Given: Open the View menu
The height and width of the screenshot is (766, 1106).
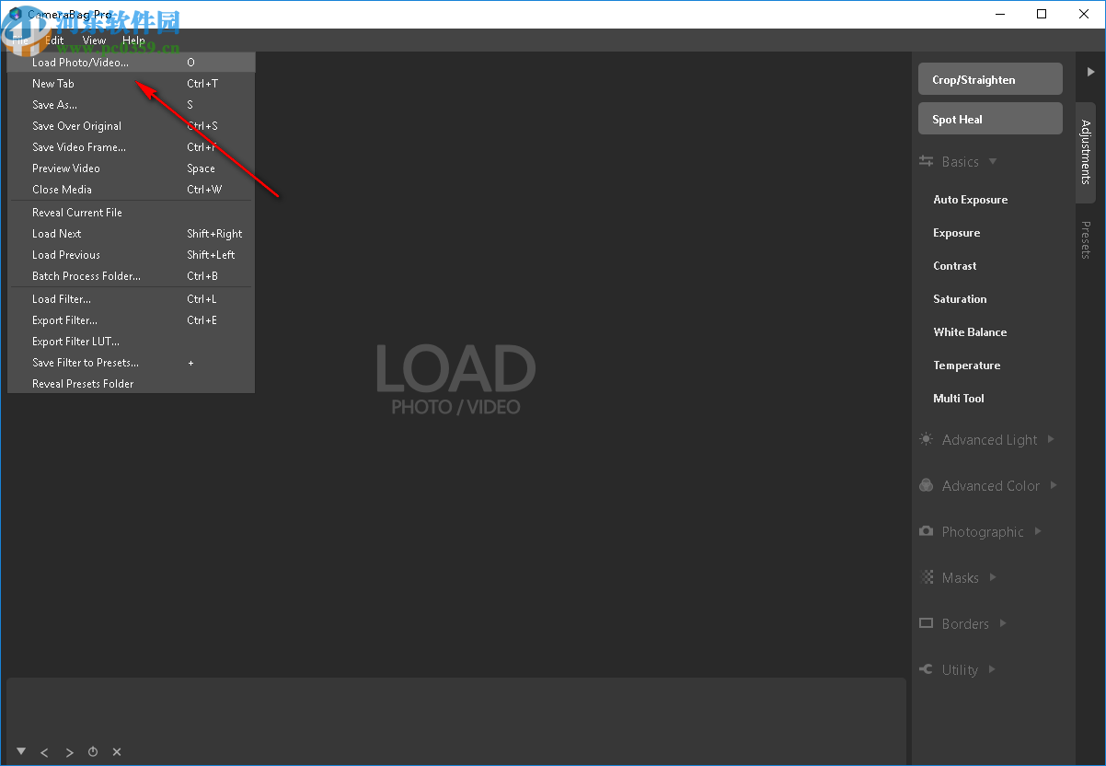Looking at the screenshot, I should pyautogui.click(x=94, y=41).
